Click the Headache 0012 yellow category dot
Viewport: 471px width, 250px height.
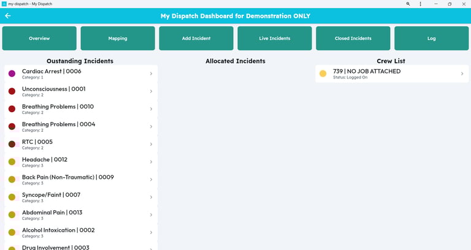coord(12,162)
